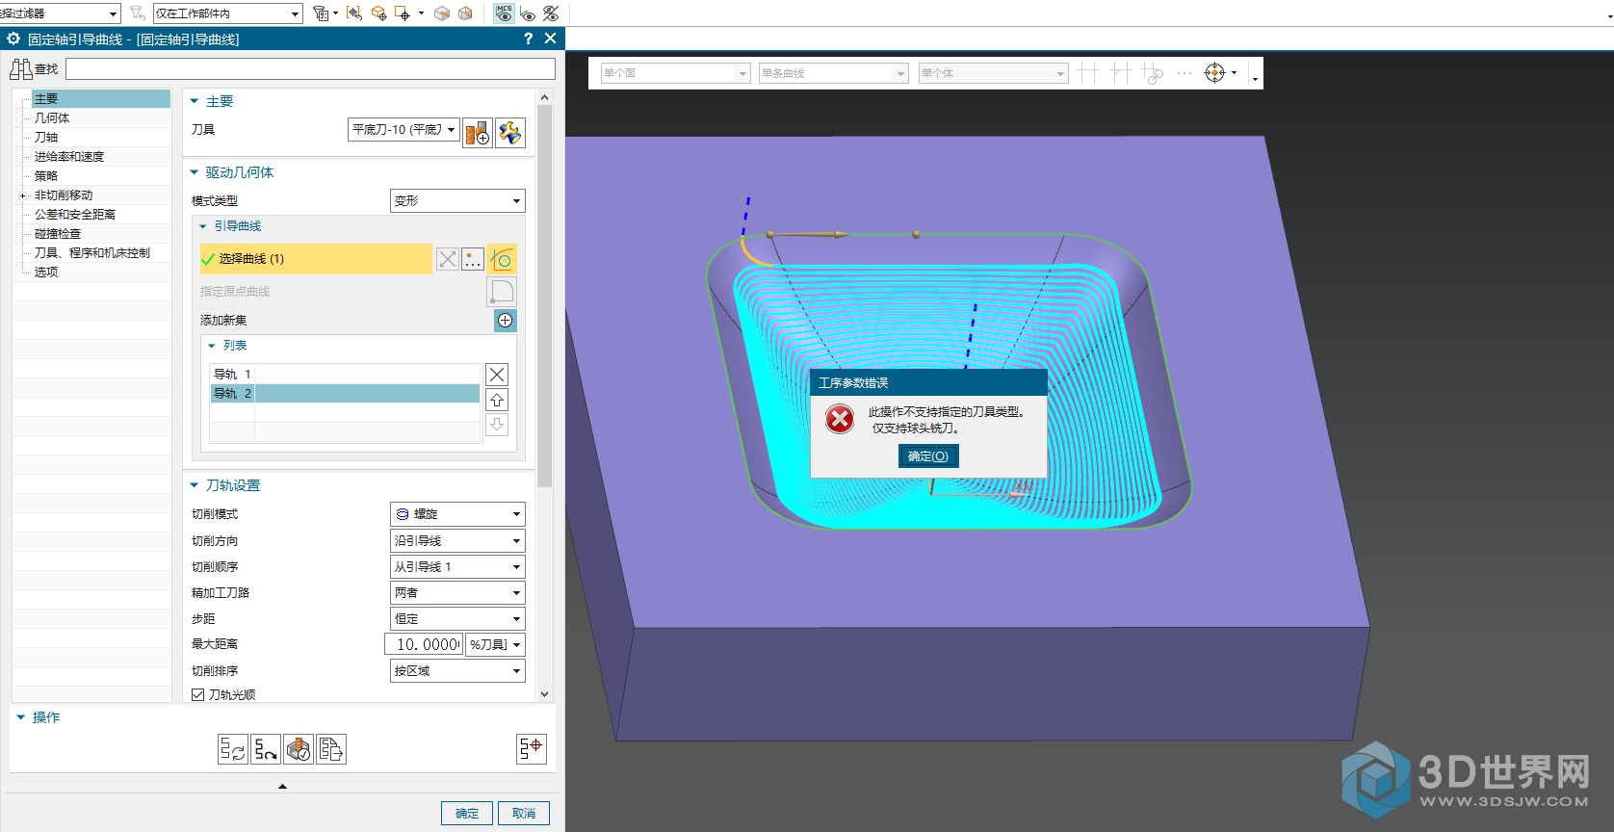
Task: Click the 最大距离 value field
Action: pyautogui.click(x=424, y=645)
